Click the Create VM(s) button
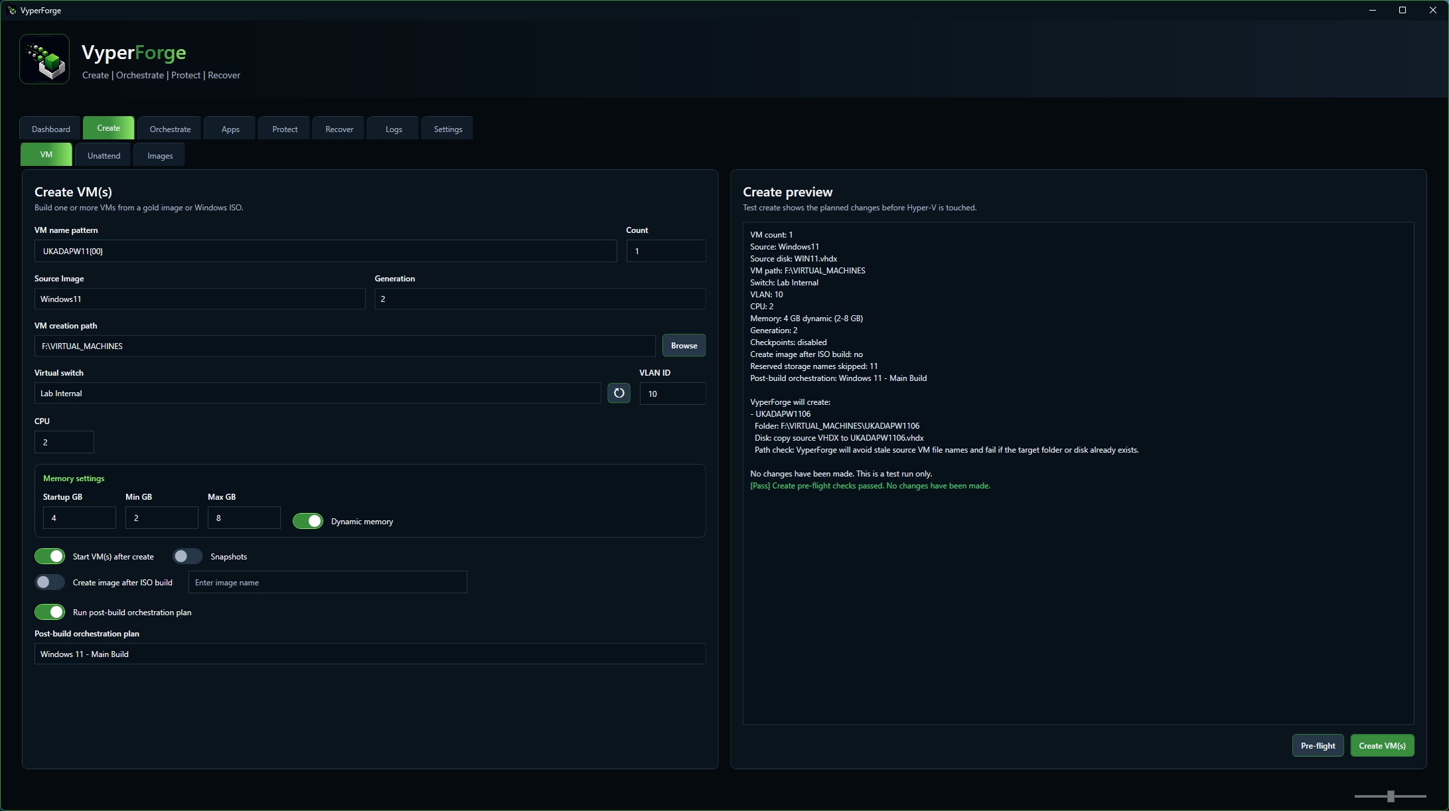The image size is (1449, 811). [1382, 745]
